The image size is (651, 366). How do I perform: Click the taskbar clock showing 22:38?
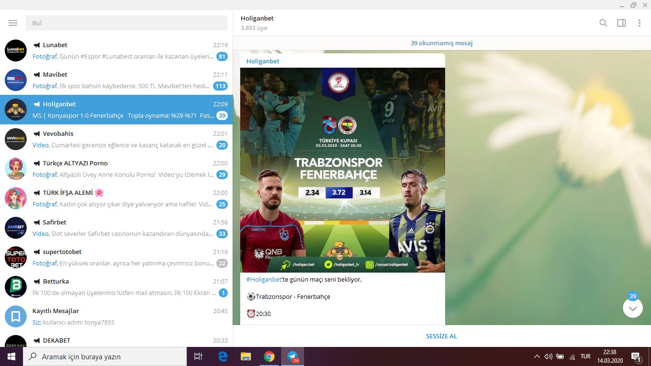610,356
